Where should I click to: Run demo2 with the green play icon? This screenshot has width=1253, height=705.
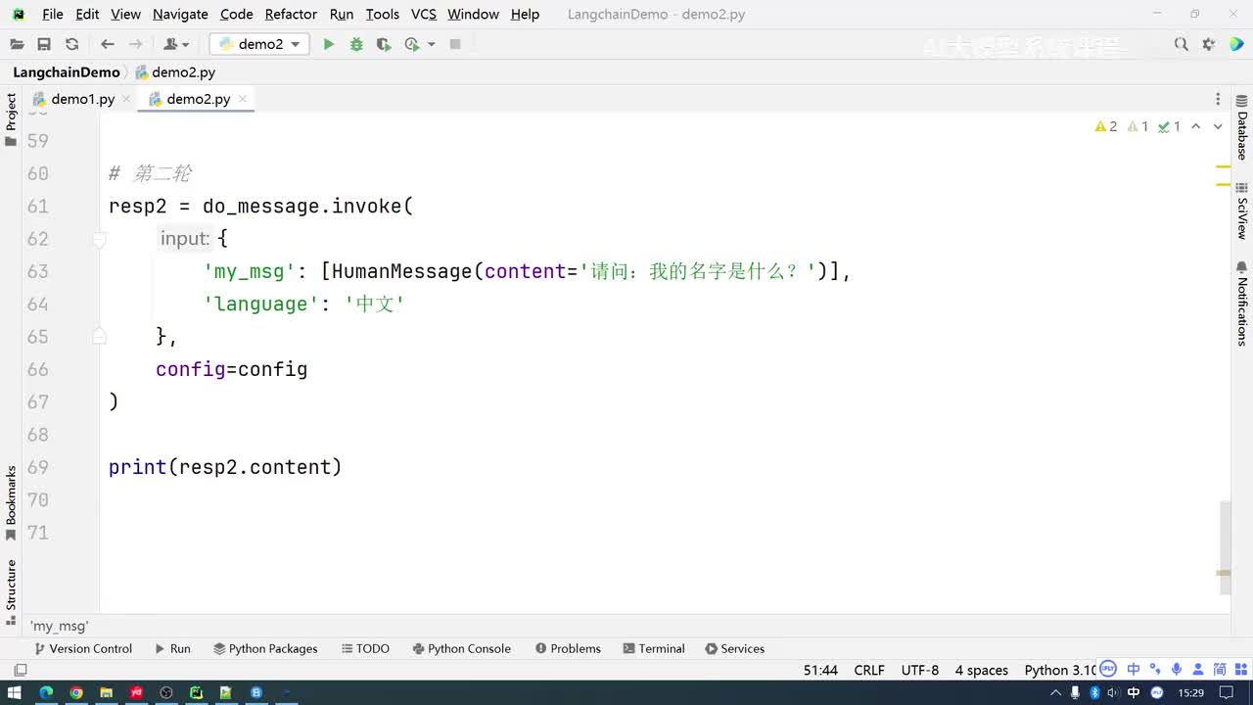coord(329,44)
